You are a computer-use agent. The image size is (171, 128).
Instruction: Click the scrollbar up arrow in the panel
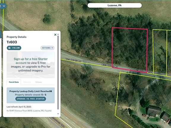click(58, 34)
